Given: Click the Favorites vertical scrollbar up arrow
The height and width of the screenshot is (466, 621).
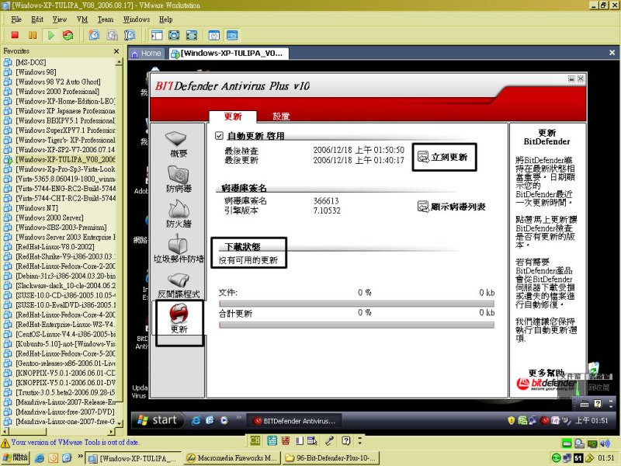Looking at the screenshot, I should (x=119, y=62).
